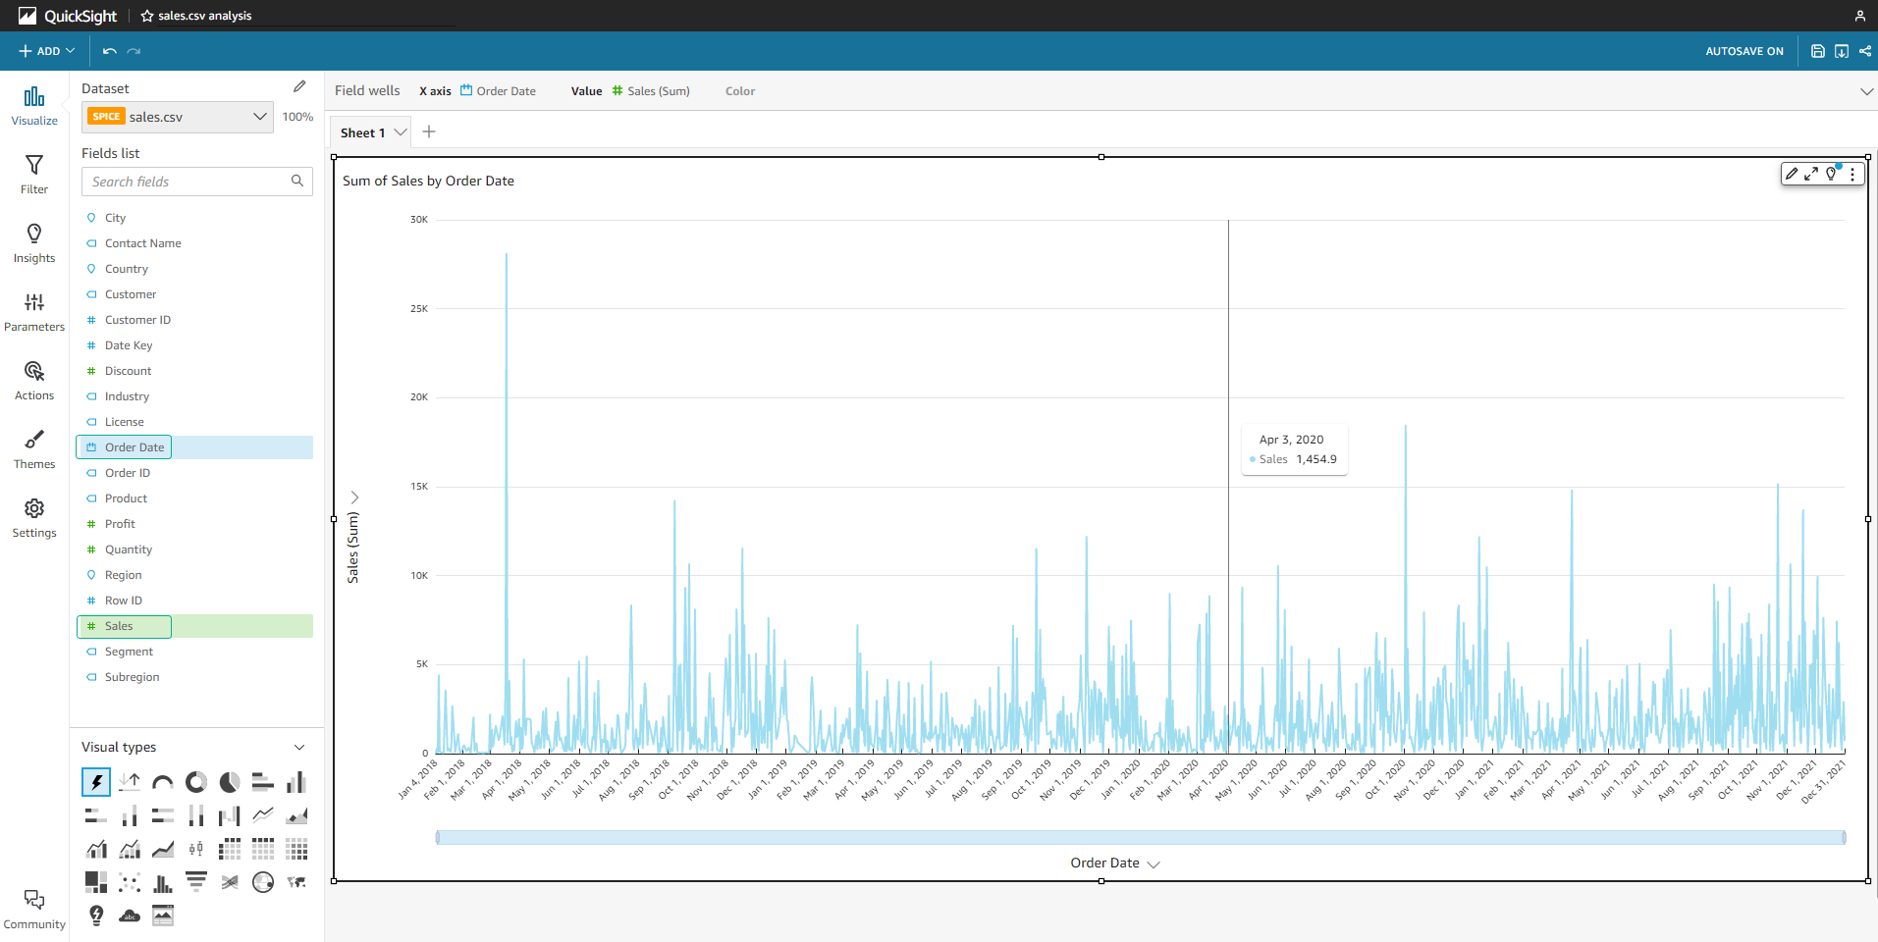Open the Community link
Viewport: 1878px width, 942px height.
(x=34, y=910)
